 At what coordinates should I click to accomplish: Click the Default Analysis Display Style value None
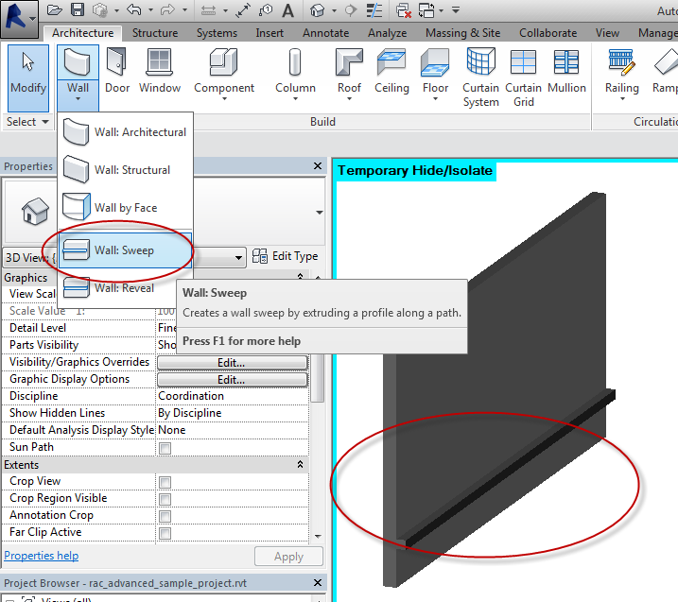click(232, 430)
